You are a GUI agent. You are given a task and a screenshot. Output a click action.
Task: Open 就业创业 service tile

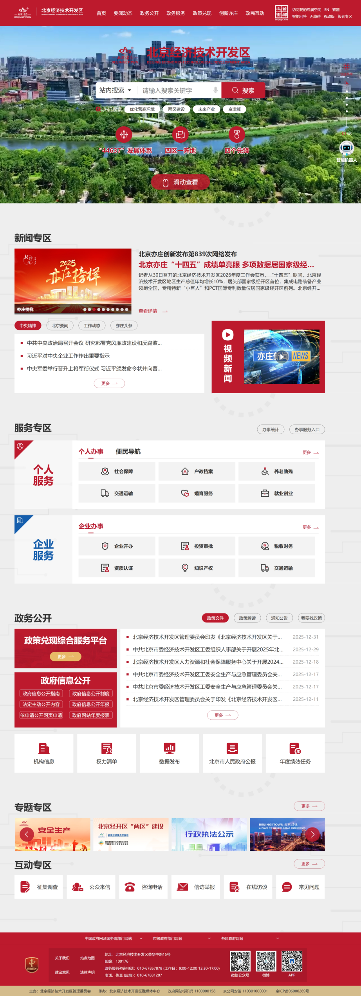(276, 493)
